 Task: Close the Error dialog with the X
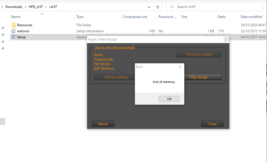coord(180,67)
